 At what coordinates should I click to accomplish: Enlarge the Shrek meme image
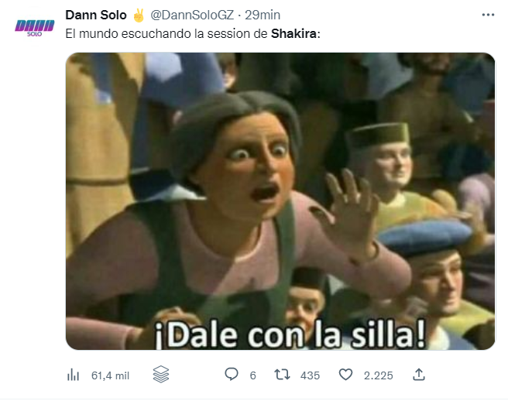click(280, 201)
